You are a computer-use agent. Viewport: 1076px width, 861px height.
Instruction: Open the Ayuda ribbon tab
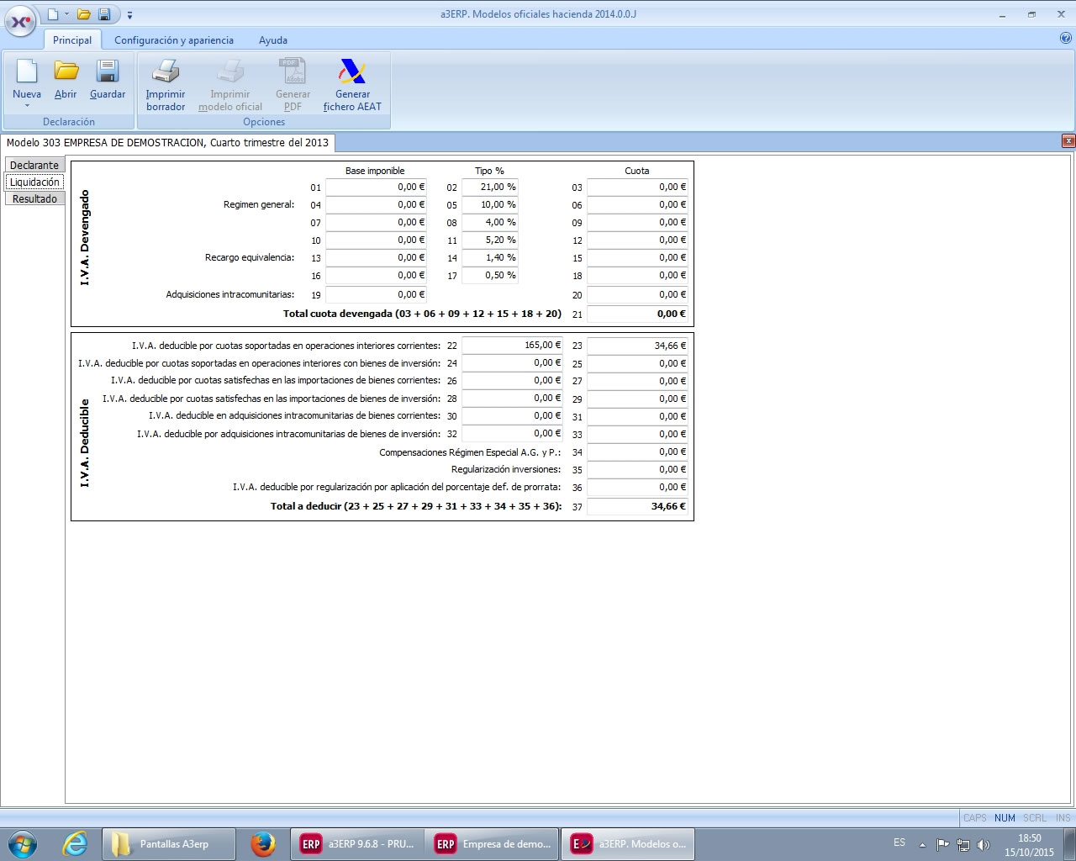click(x=273, y=40)
